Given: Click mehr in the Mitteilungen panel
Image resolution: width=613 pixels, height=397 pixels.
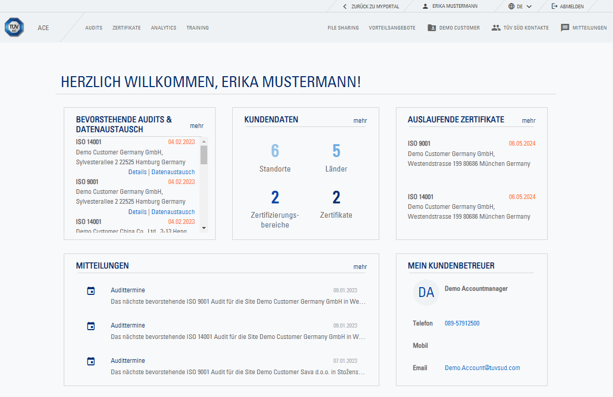Looking at the screenshot, I should 360,267.
